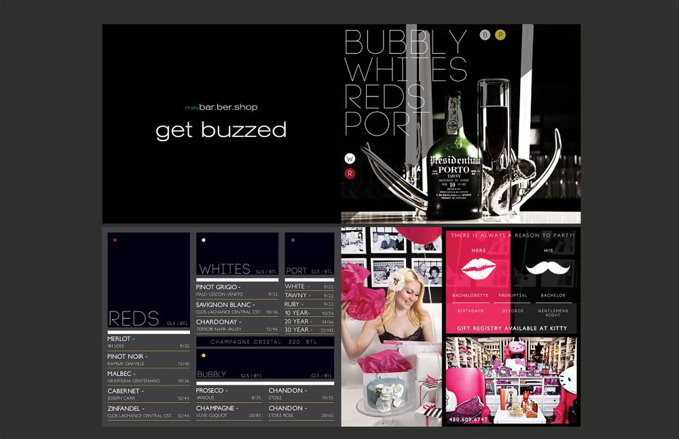Select the MALBEC Graffigna Centenario row
Viewport: 679px width, 439px height.
(x=149, y=377)
